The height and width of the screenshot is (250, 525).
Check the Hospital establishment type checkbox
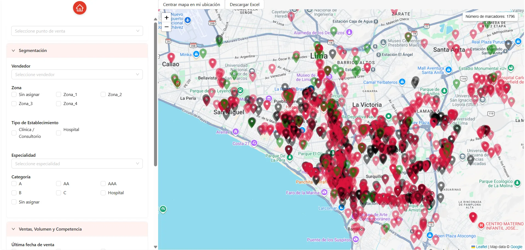point(59,133)
